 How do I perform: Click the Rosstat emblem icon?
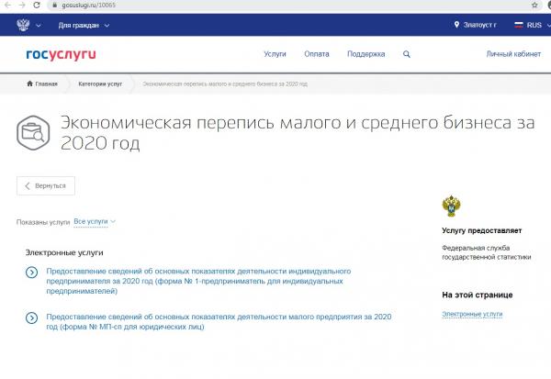[x=451, y=206]
